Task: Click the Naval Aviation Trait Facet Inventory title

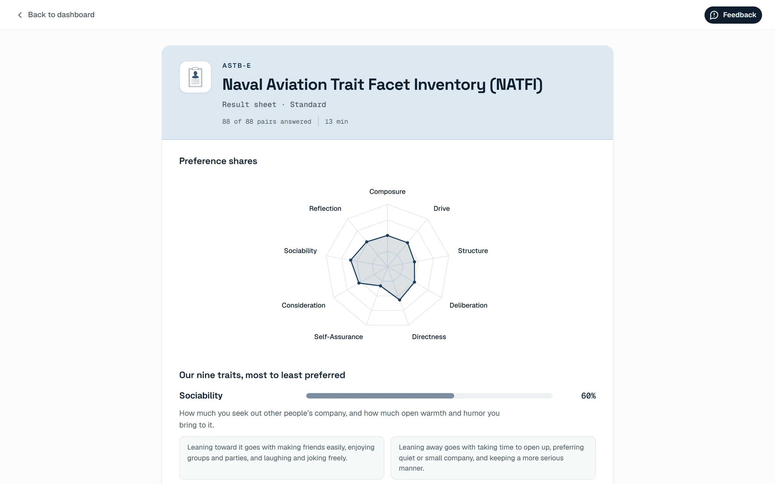Action: click(382, 84)
